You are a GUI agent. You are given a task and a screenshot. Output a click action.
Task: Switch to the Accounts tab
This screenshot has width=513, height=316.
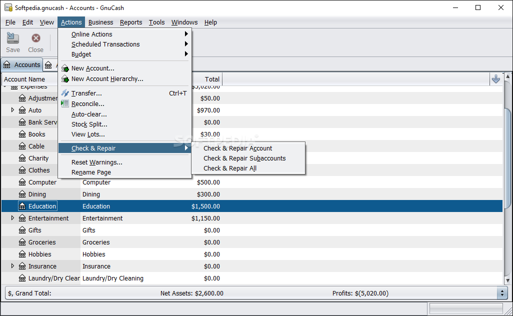tap(22, 65)
